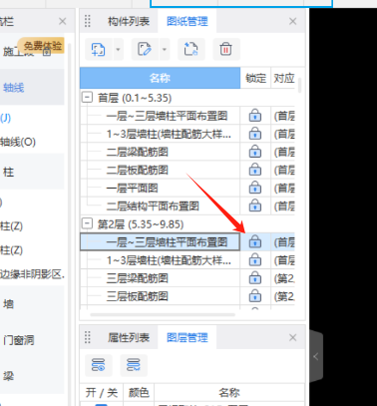This screenshot has height=406, width=377.
Task: Collapse the 首层 (0.1~5.35) tree group
Action: click(87, 98)
